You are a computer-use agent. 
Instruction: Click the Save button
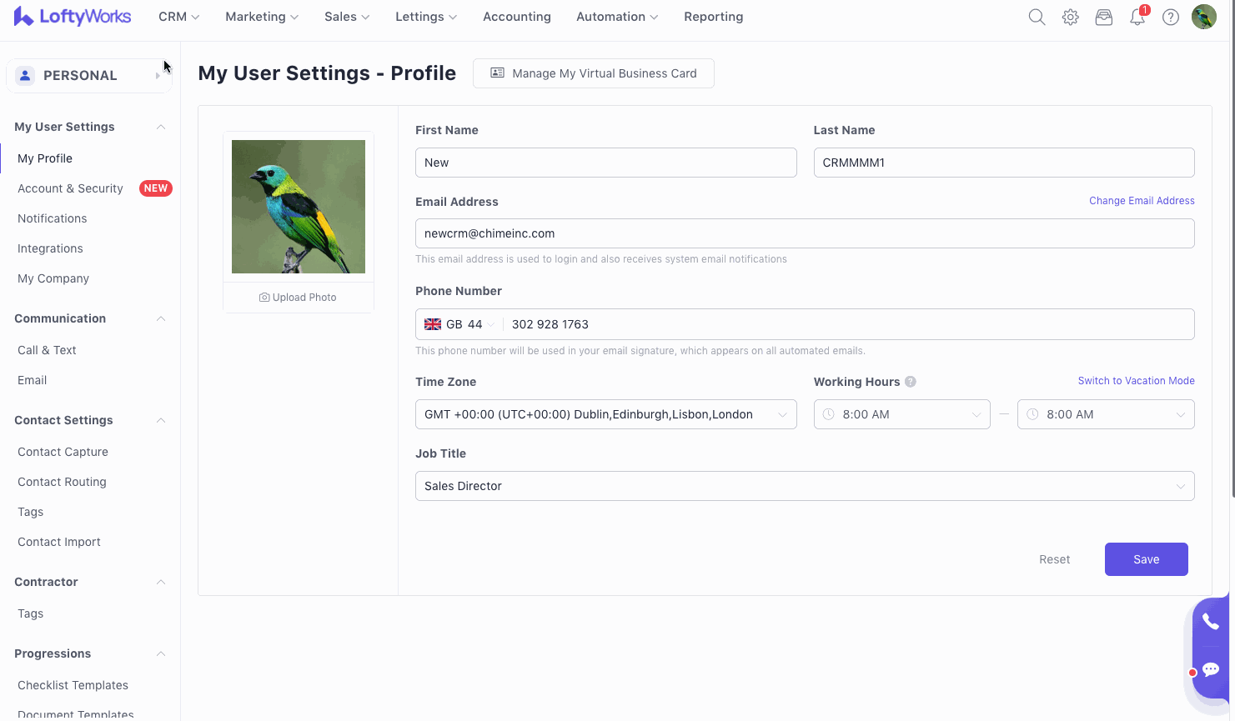coord(1146,559)
